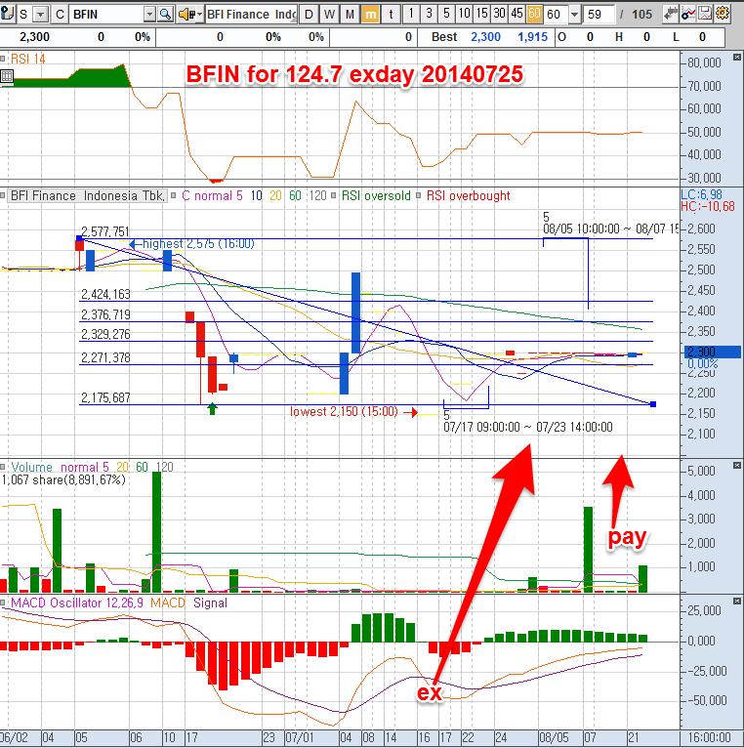Click the BFI Finance Indonesia Tbk, series label

[88, 195]
